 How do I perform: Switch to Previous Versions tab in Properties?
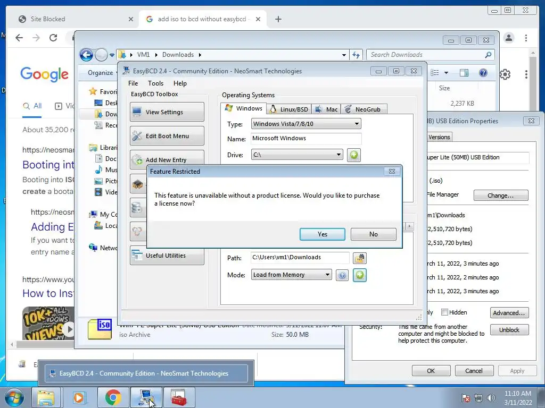439,137
